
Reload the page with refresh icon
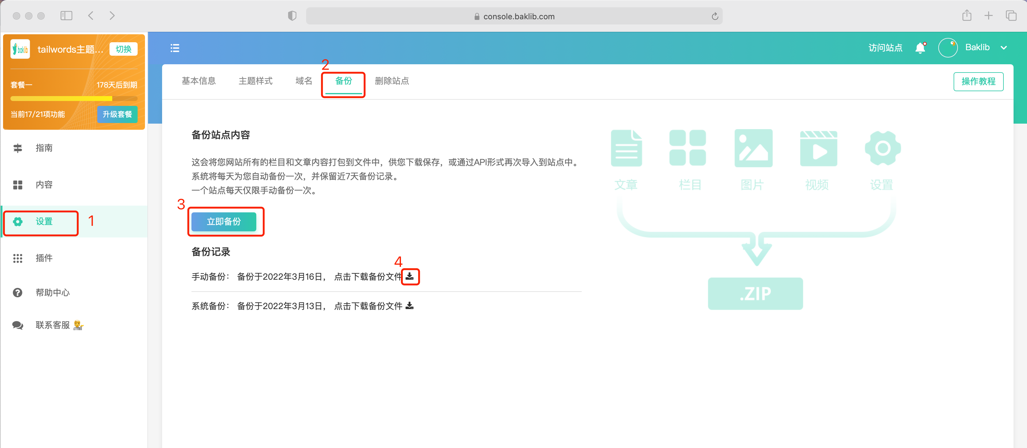715,16
